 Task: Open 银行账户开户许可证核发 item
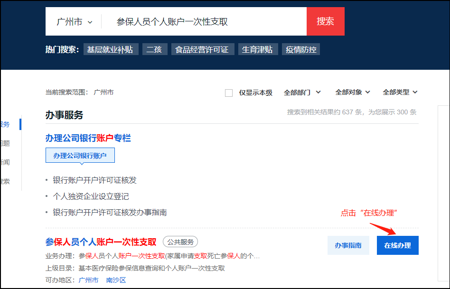[94, 180]
